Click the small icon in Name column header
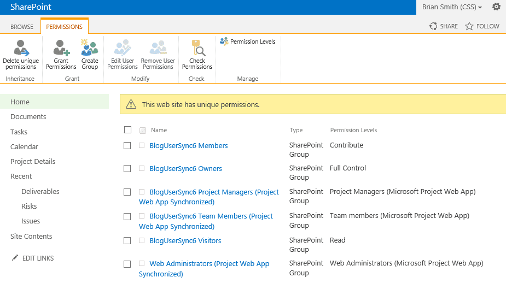Screen dimensions: 506x289 [143, 130]
